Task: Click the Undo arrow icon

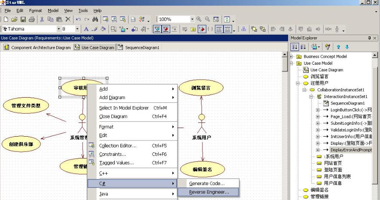Action: [78, 19]
